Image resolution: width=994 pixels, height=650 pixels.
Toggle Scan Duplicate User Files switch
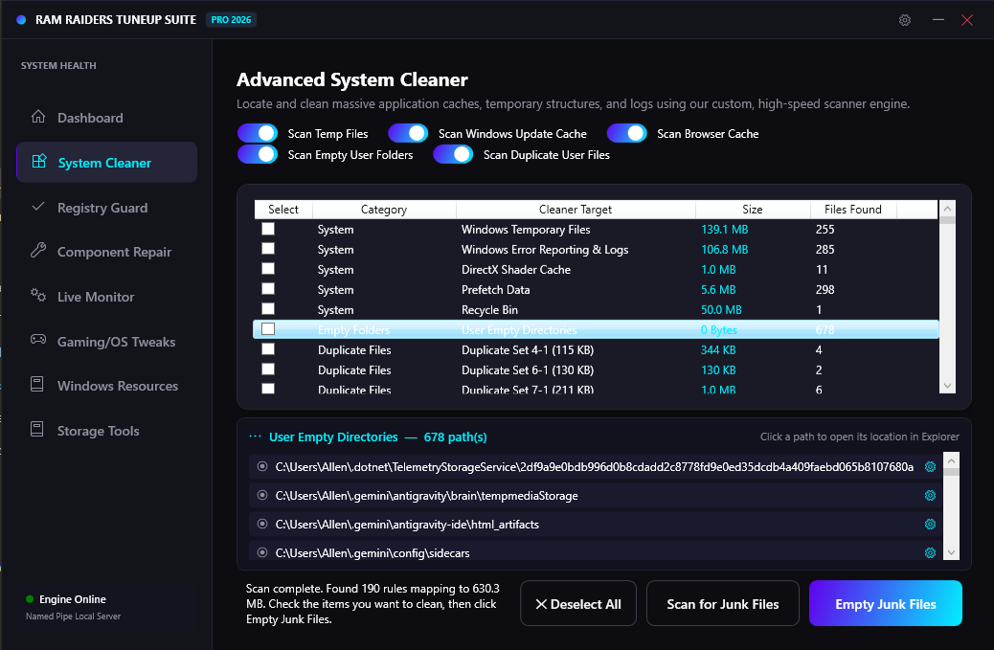(x=453, y=154)
